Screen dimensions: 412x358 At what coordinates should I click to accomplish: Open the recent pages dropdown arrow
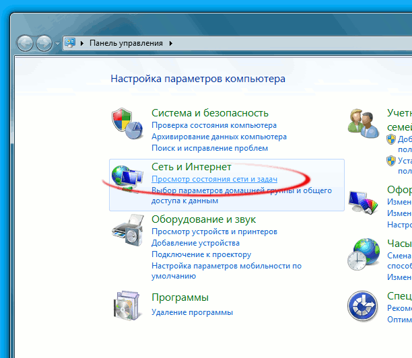57,44
